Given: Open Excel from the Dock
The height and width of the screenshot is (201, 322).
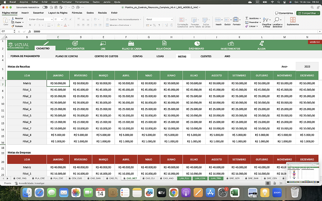Looking at the screenshot, I should click(234, 192).
